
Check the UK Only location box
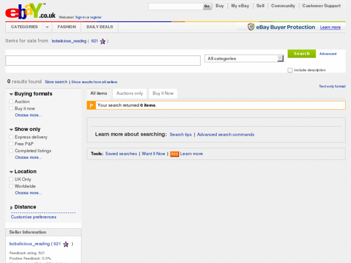click(11, 180)
